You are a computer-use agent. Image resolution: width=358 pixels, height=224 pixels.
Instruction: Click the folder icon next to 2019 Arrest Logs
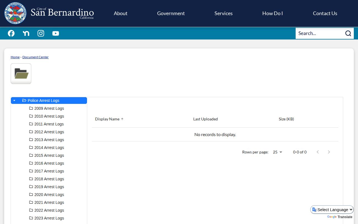click(31, 186)
